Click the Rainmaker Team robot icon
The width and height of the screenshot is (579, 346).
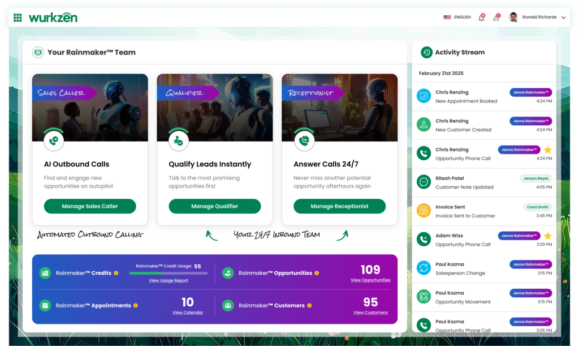pyautogui.click(x=38, y=53)
